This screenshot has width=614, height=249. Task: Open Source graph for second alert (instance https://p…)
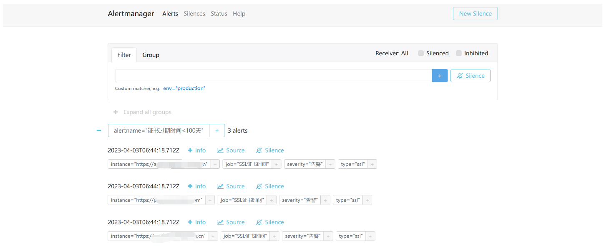pyautogui.click(x=231, y=186)
